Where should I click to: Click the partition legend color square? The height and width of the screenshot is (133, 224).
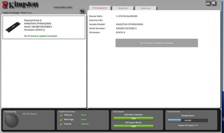[x=21, y=114]
